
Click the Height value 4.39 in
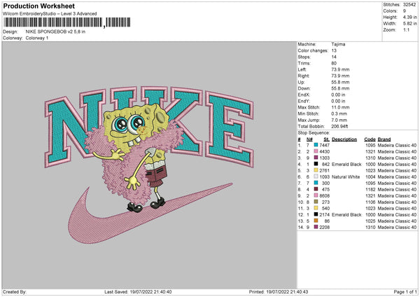click(x=409, y=17)
